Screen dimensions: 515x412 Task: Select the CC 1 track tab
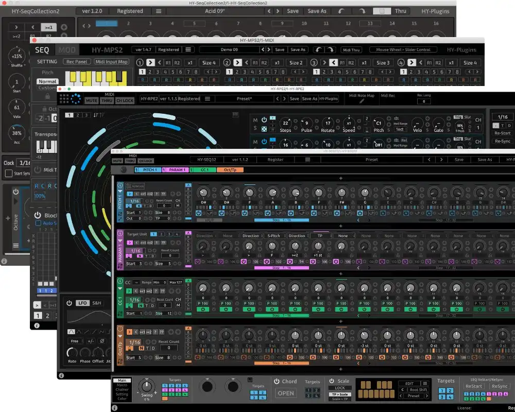[203, 170]
